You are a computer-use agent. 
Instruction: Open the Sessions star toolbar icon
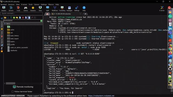click(33, 9)
